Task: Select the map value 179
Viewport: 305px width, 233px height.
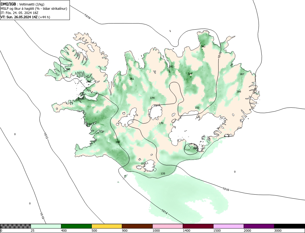Action: 161,123
